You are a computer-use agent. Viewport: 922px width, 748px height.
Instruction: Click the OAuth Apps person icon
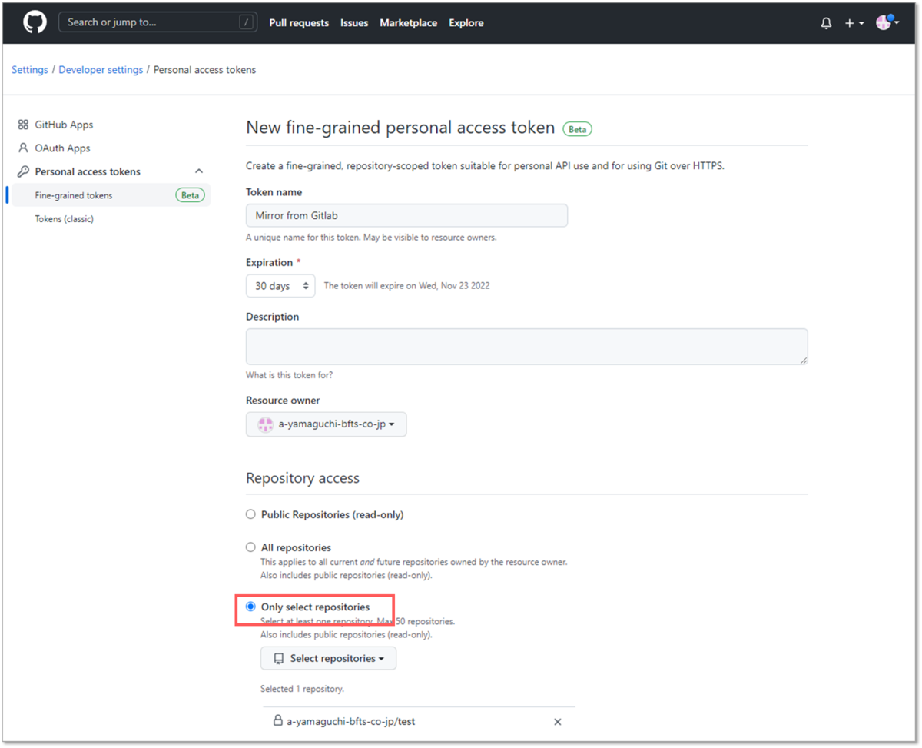tap(23, 148)
